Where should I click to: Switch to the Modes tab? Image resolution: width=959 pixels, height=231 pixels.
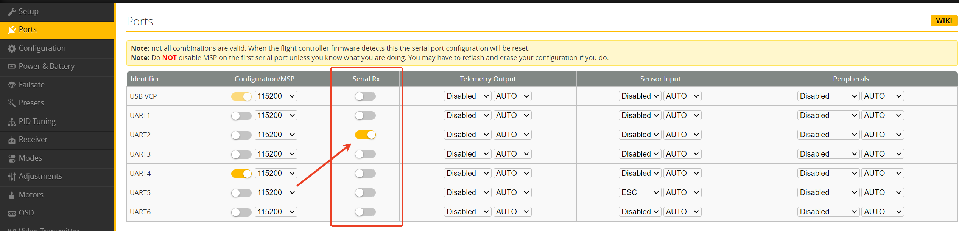30,158
